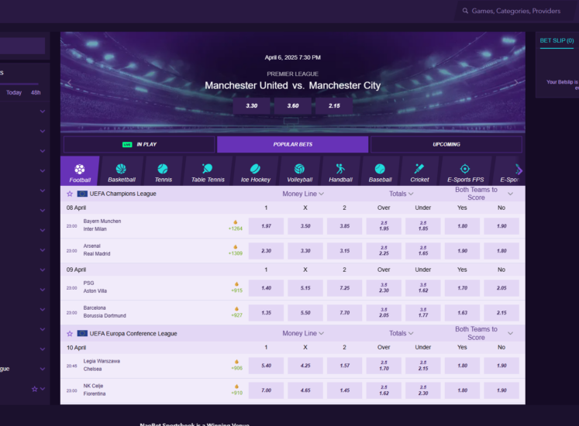Viewport: 579px width, 426px height.
Task: Choose the Tennis sport icon
Action: click(x=163, y=172)
